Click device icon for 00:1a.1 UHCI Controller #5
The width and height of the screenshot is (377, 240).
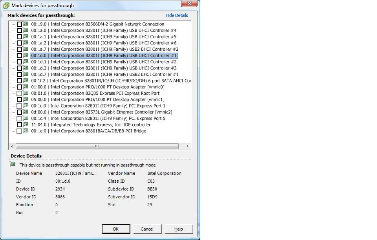(x=26, y=36)
